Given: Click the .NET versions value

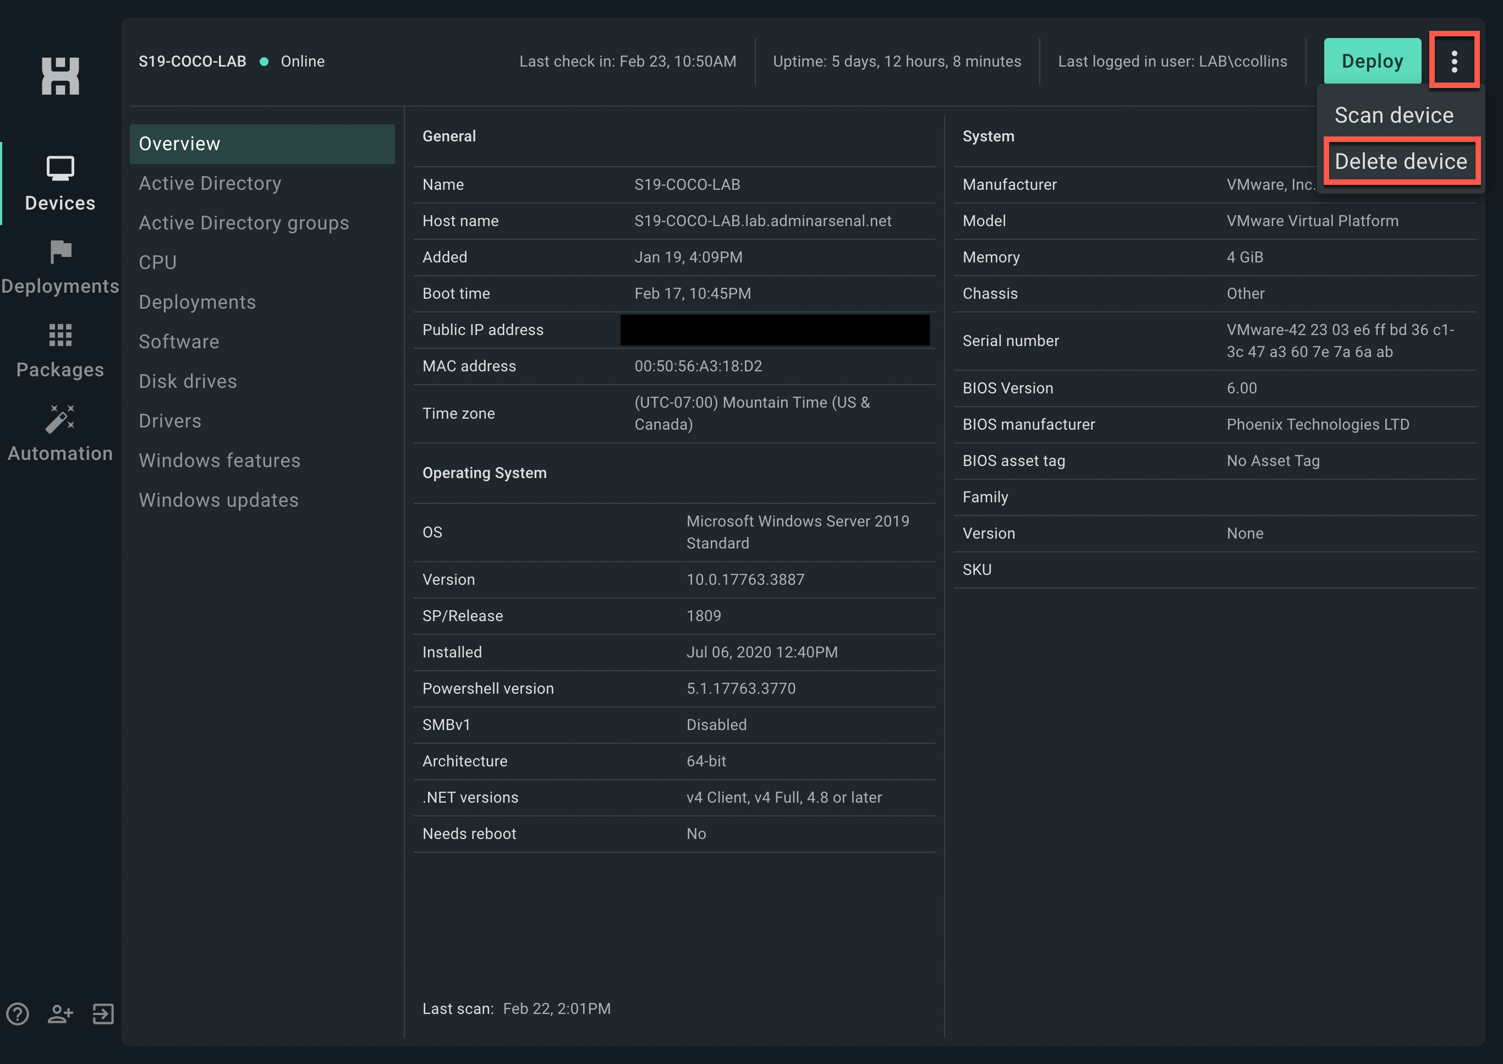Looking at the screenshot, I should [x=783, y=797].
